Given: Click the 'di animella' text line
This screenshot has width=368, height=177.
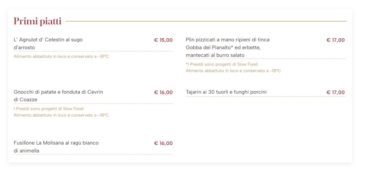Looking at the screenshot, I should coord(26,151).
